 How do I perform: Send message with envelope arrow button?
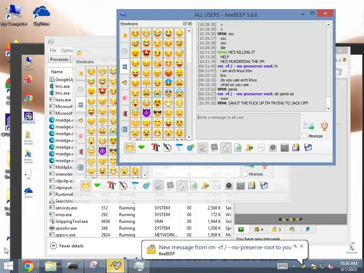pos(309,125)
